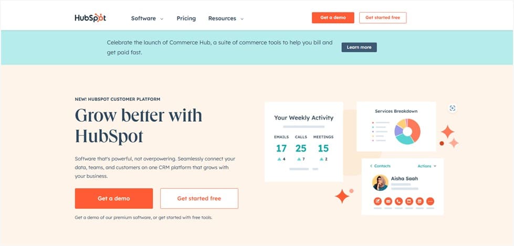
Task: Click the orange calendar icon beside the more-options dots
Action: [419, 201]
